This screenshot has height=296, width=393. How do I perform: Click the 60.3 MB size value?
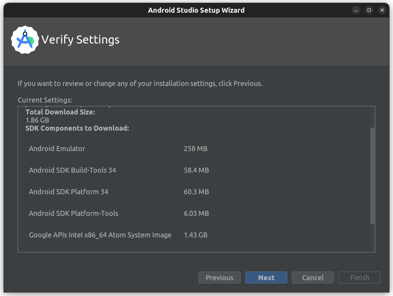196,192
